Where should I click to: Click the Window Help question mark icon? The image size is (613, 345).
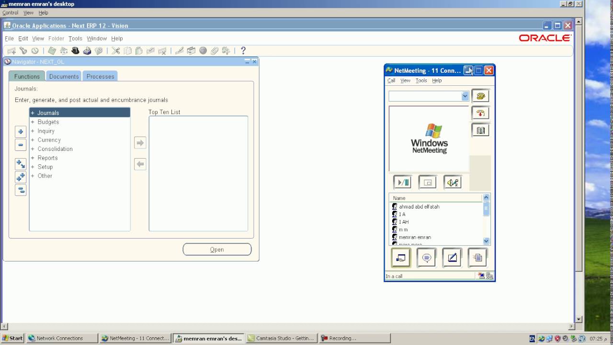[243, 50]
